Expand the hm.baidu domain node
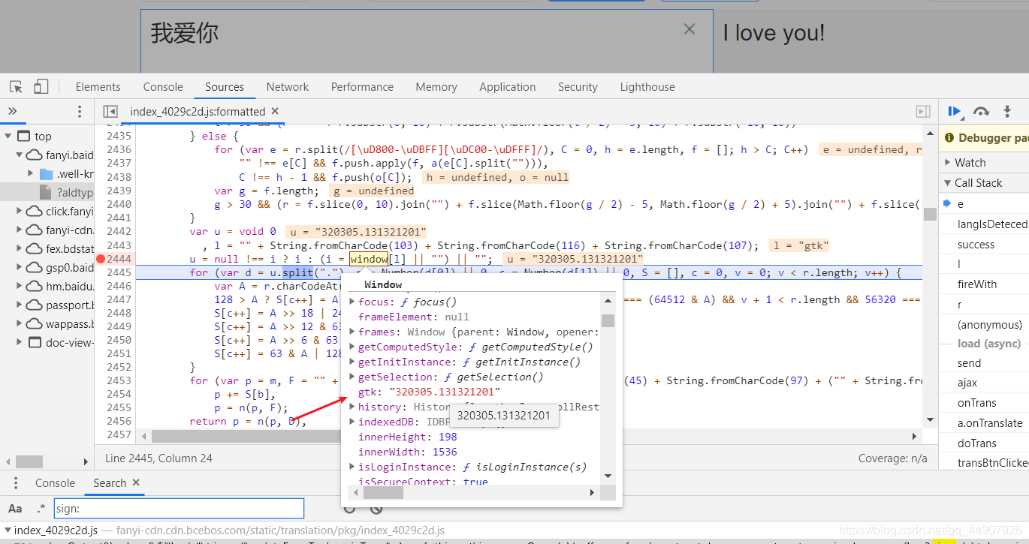The height and width of the screenshot is (544, 1029). [x=20, y=287]
